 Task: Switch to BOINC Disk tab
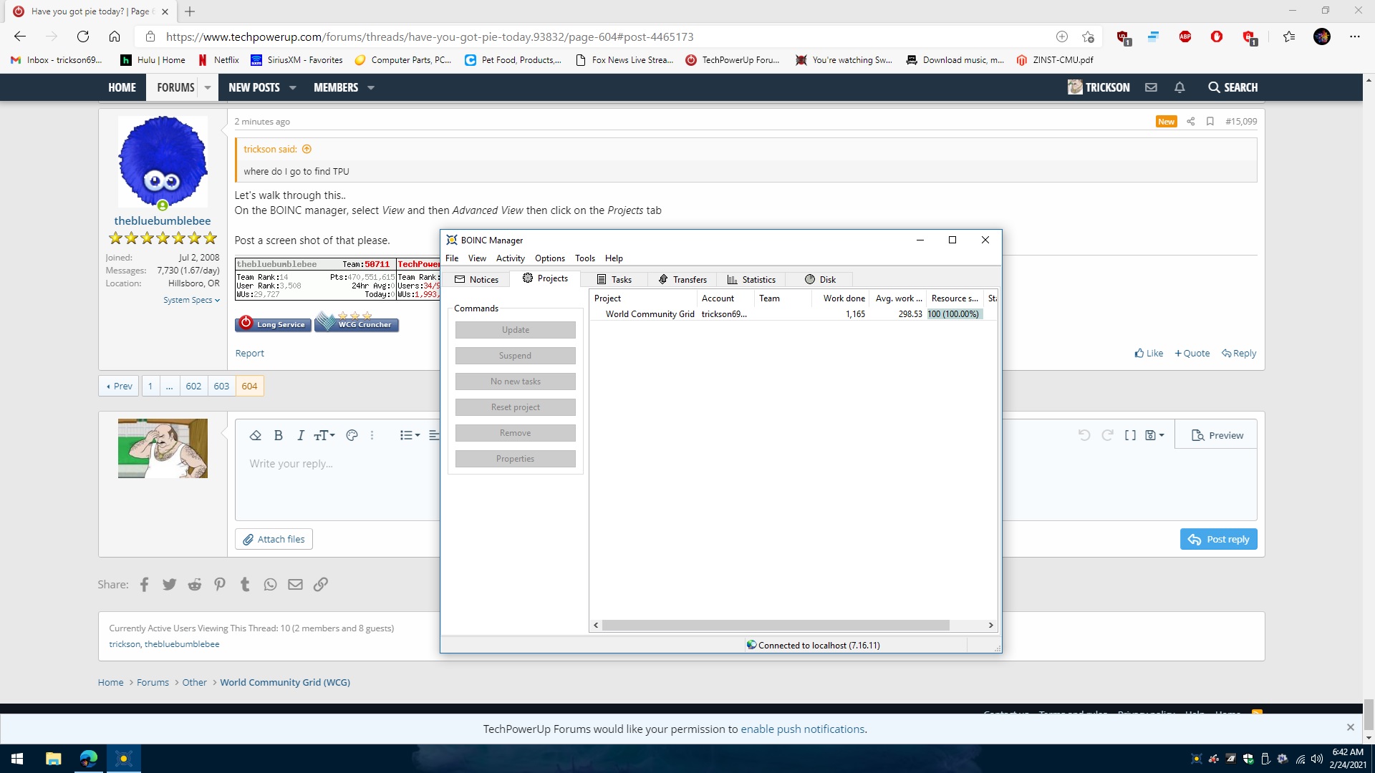pyautogui.click(x=820, y=280)
